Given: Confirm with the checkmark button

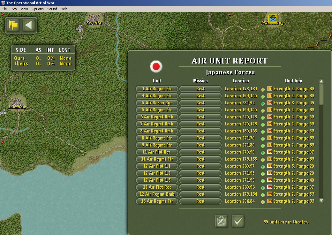Looking at the screenshot, I should coord(238,221).
